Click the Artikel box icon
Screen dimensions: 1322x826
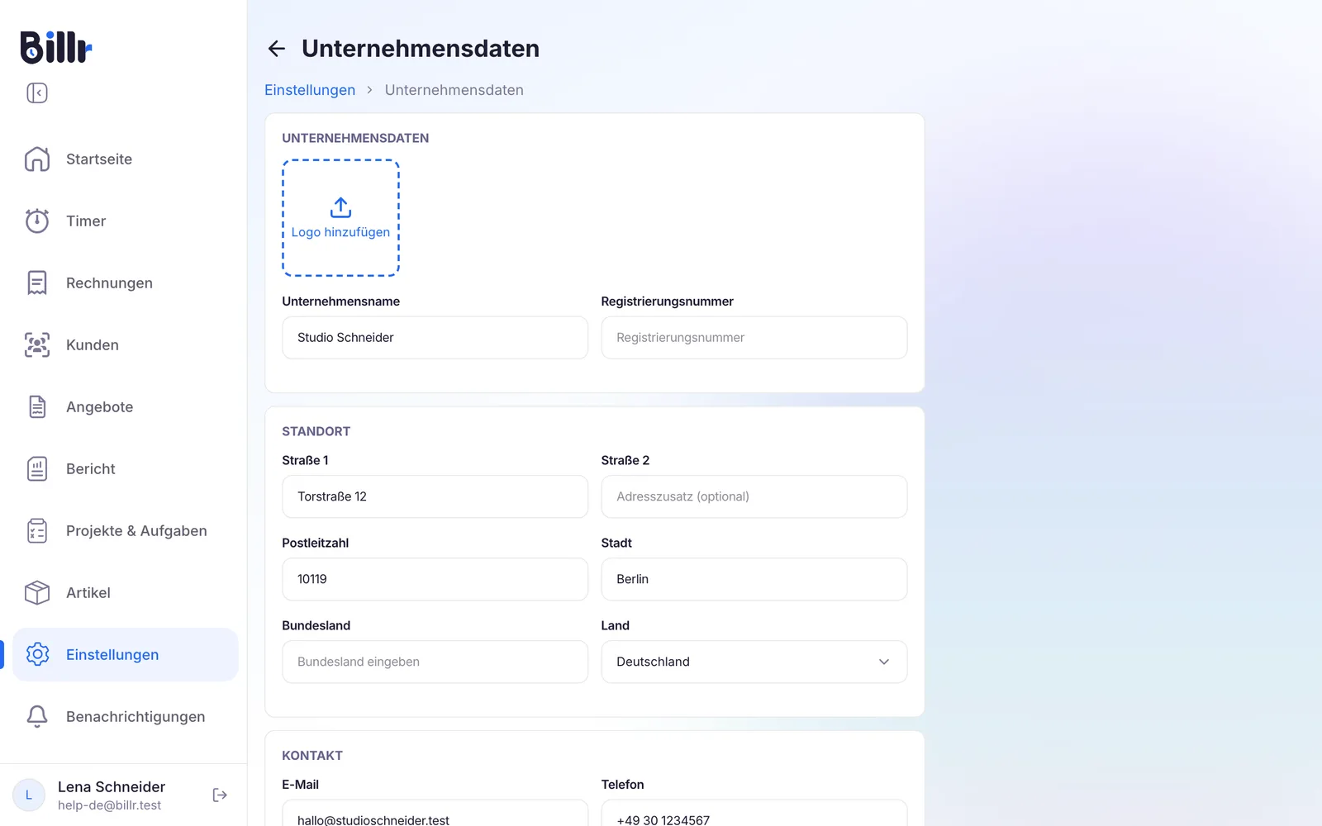[x=37, y=592]
